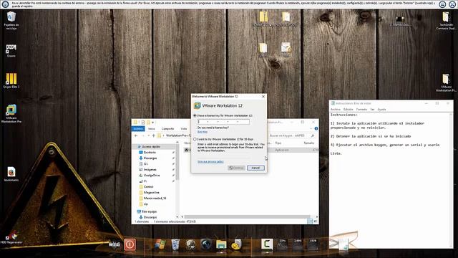Launch VMware Workstation Pro desktop shortcut
The width and height of the screenshot is (458, 258).
11,113
